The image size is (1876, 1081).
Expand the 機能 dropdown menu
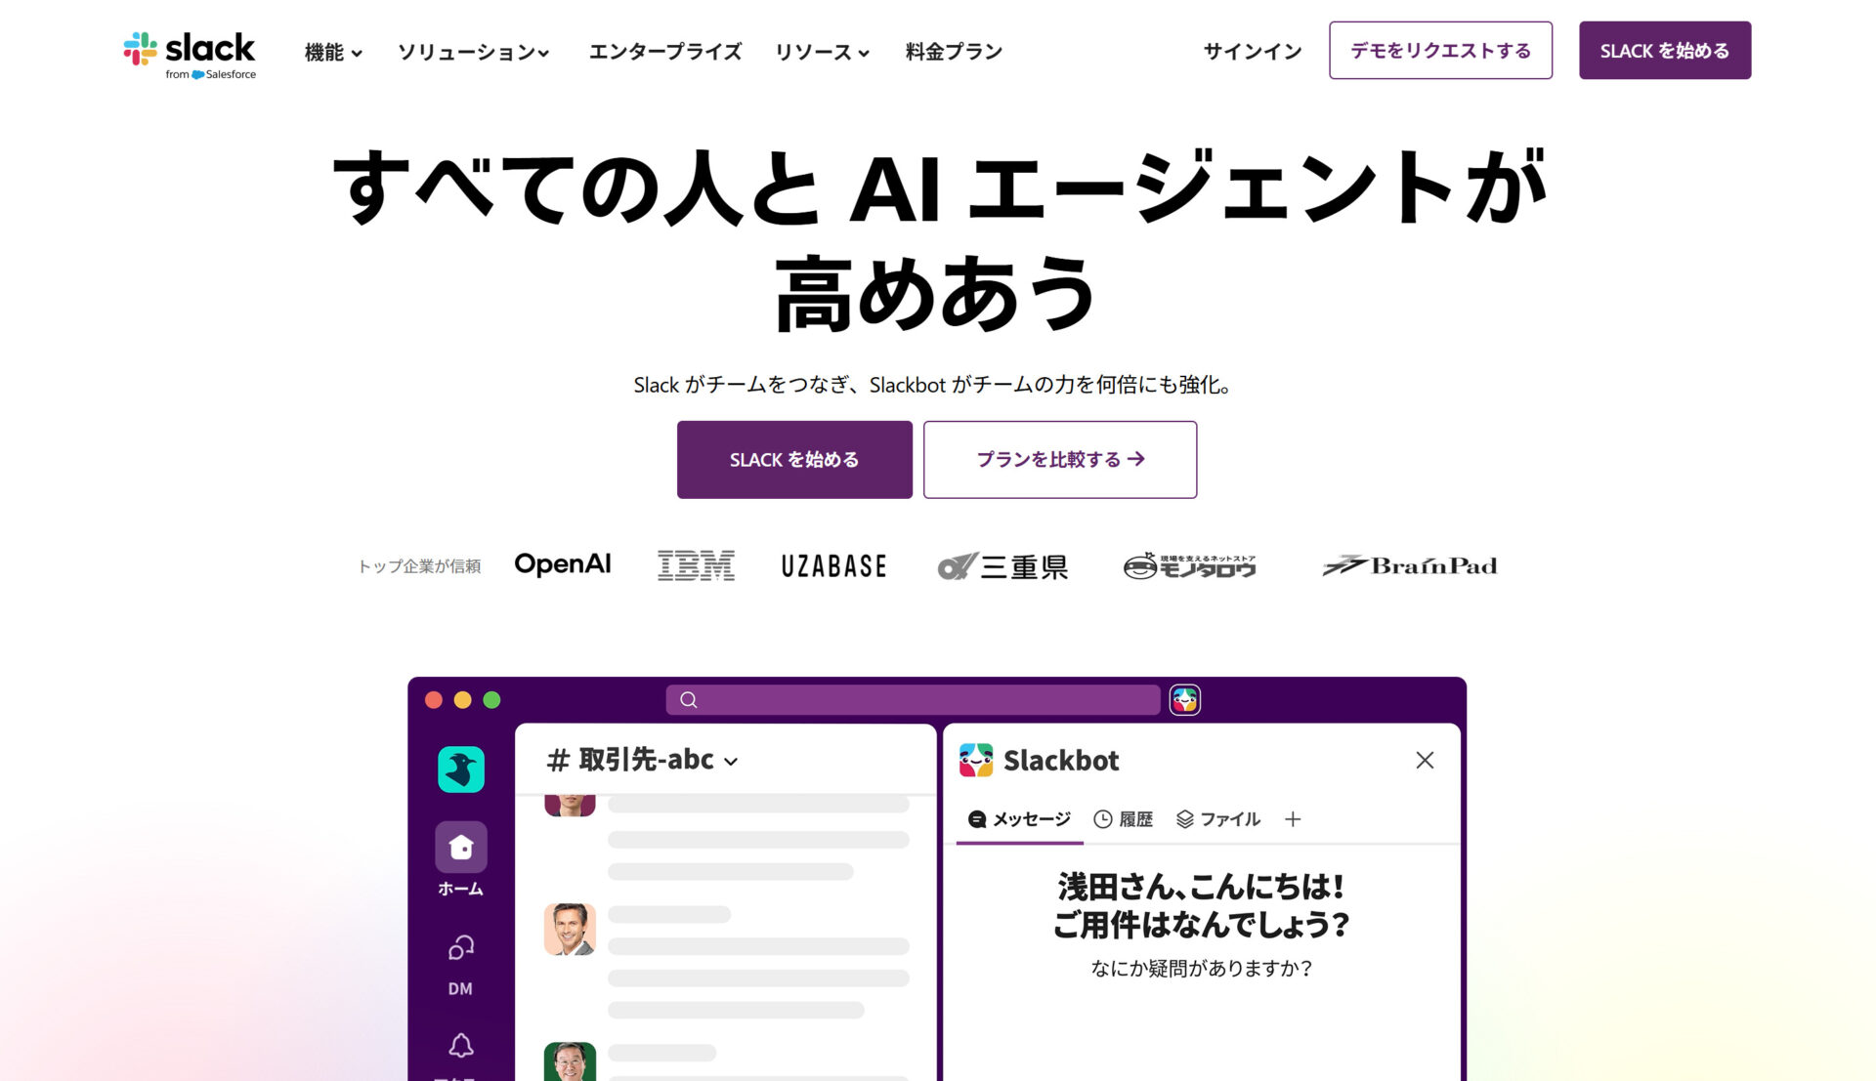coord(333,52)
